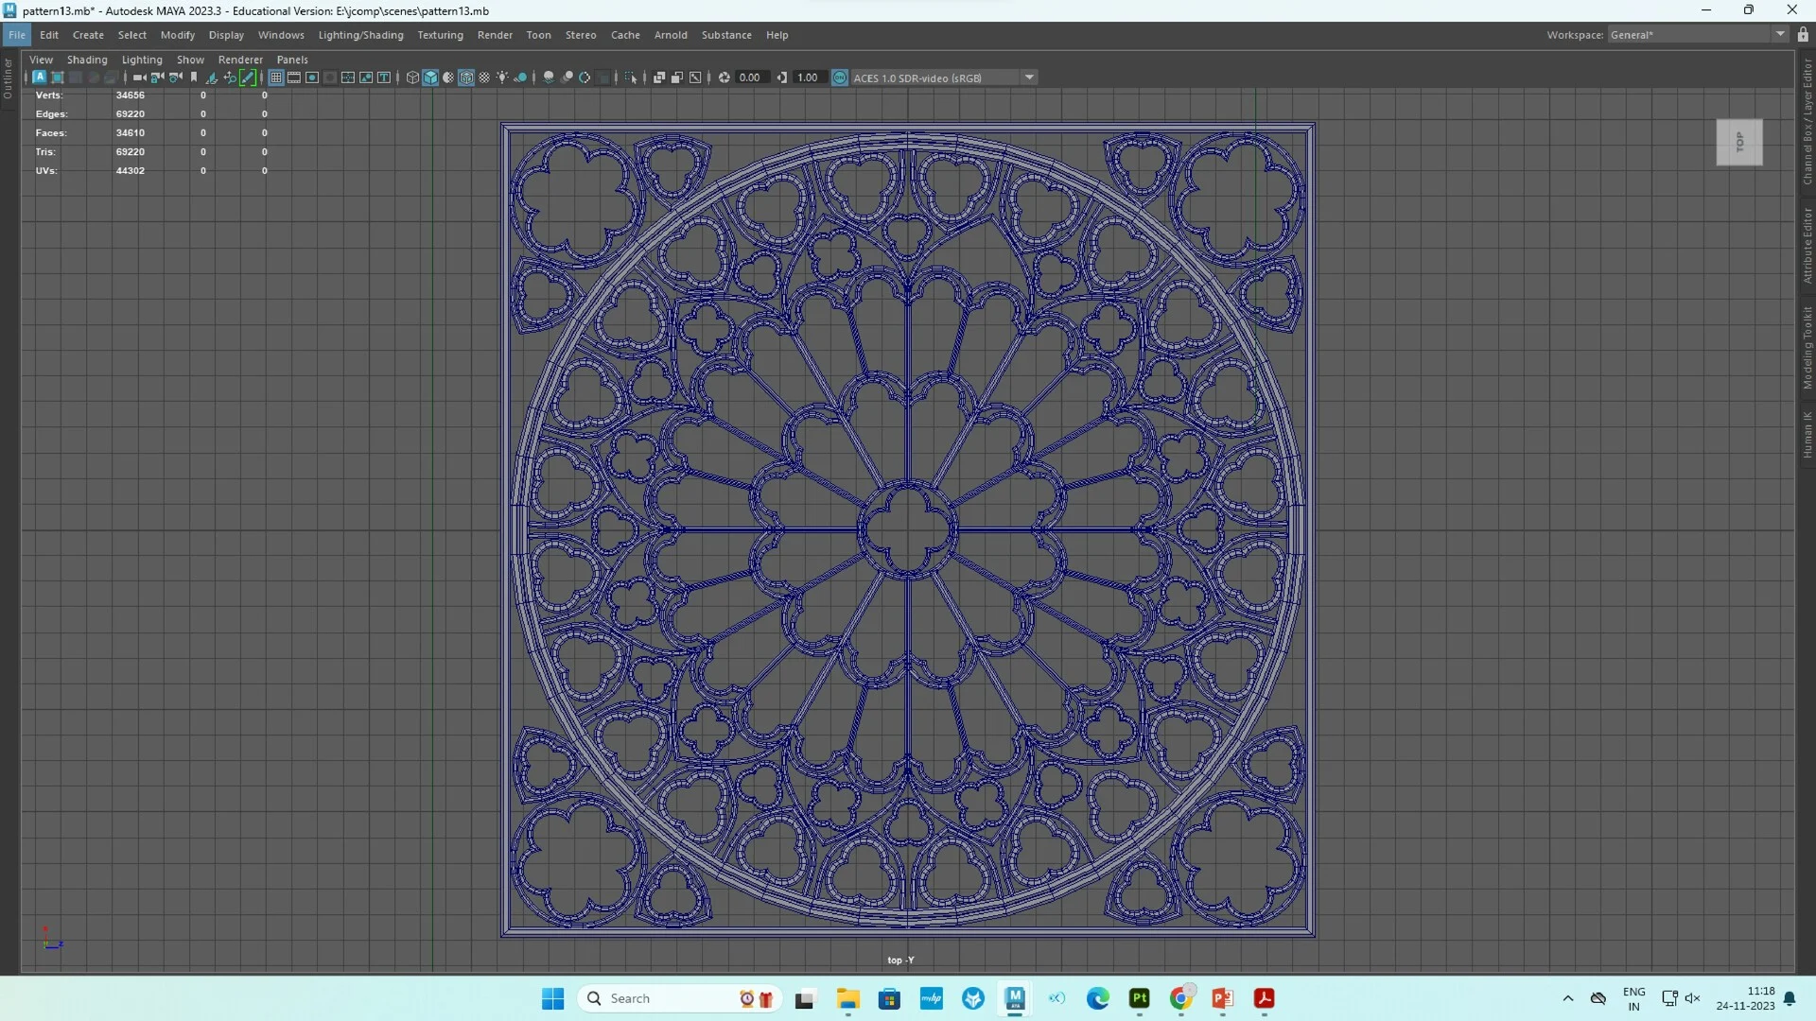Enable the resolution gate display
The width and height of the screenshot is (1816, 1021).
click(310, 78)
